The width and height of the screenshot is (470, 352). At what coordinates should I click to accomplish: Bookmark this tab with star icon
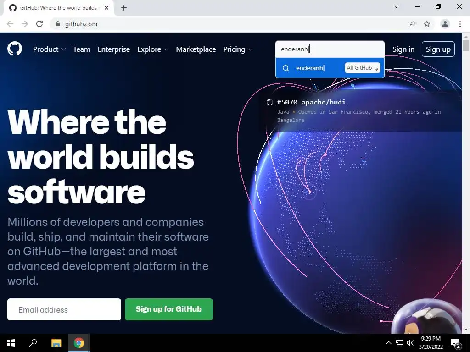(x=427, y=24)
